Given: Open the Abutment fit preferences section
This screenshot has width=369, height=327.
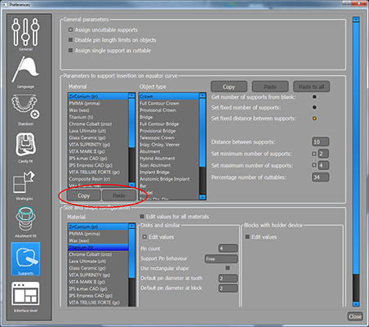Looking at the screenshot, I should [x=25, y=222].
